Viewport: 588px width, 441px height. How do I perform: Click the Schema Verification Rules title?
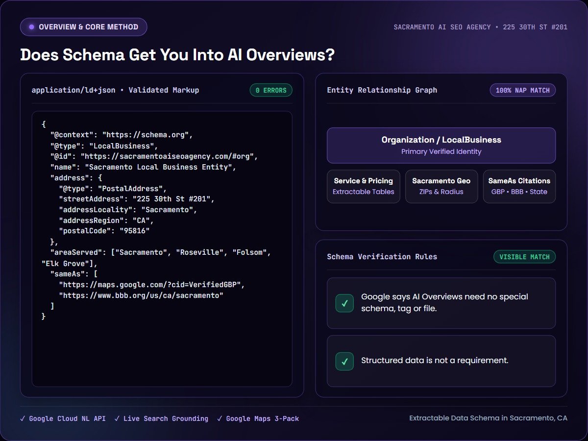click(382, 257)
